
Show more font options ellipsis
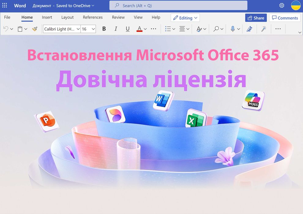pos(153,29)
